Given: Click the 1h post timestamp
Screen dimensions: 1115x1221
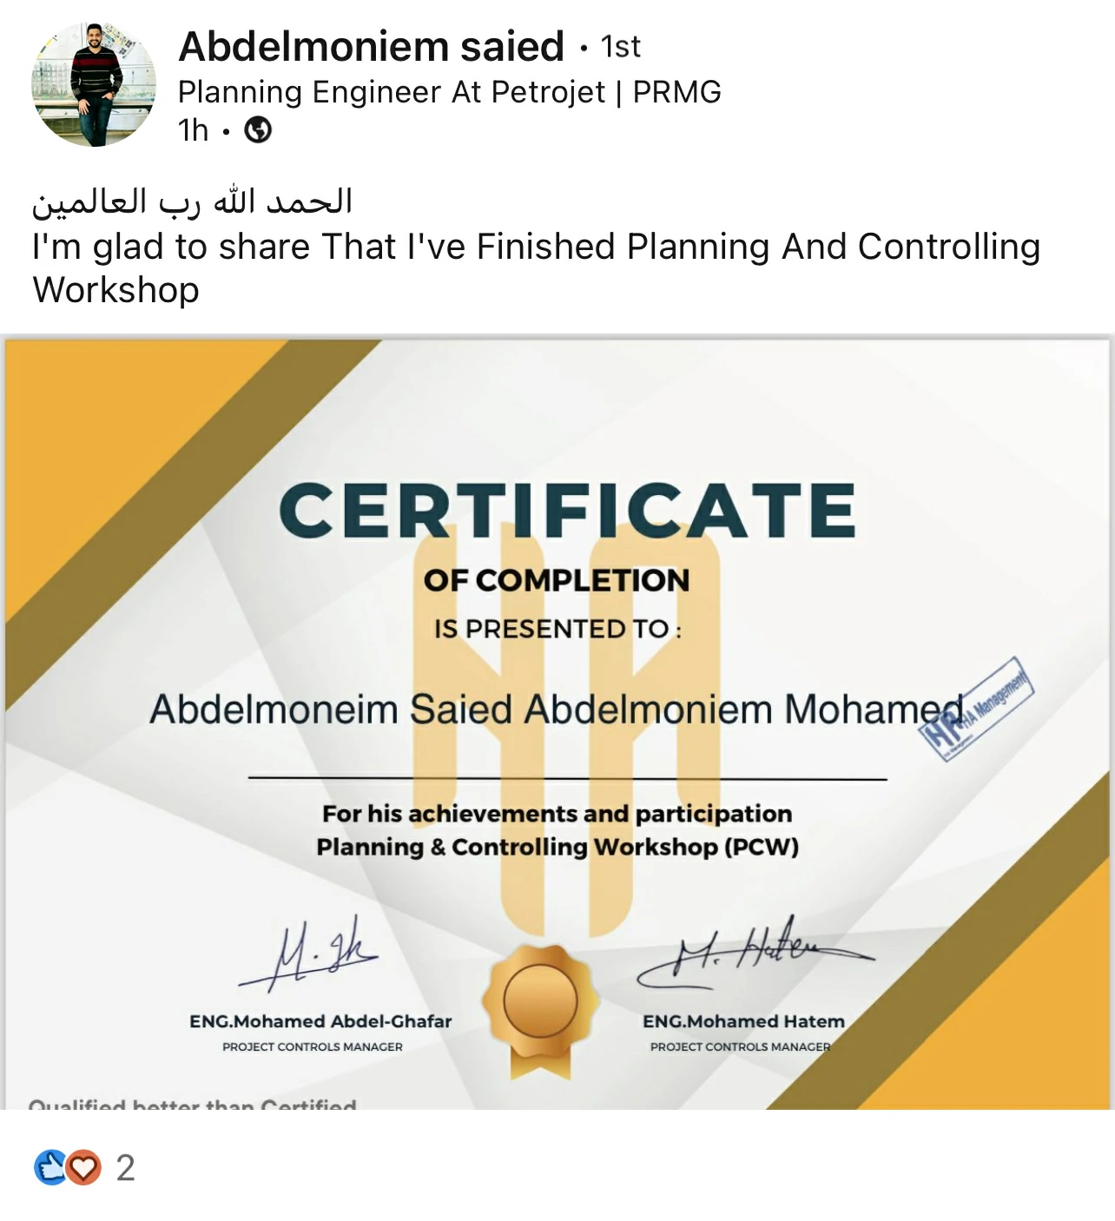Looking at the screenshot, I should (193, 130).
